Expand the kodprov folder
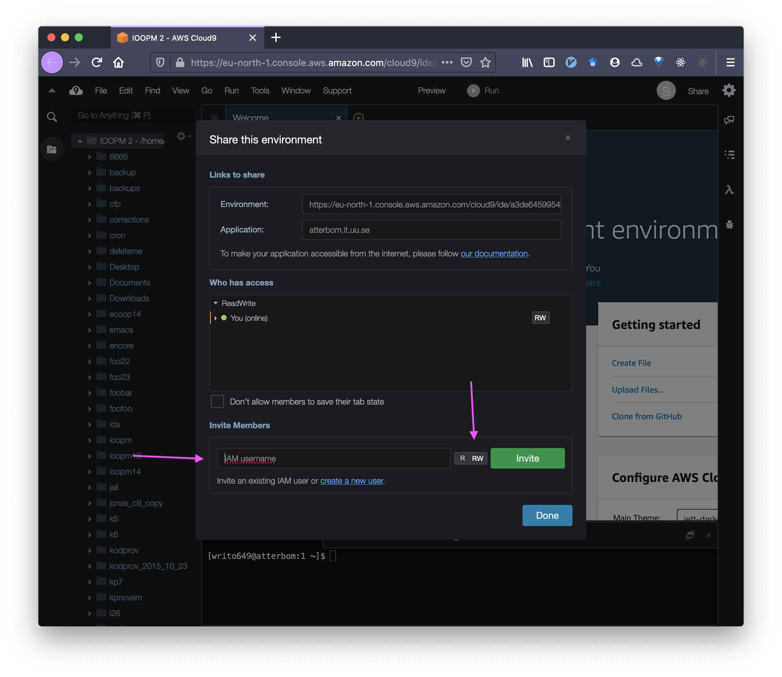The width and height of the screenshot is (782, 677). click(90, 550)
